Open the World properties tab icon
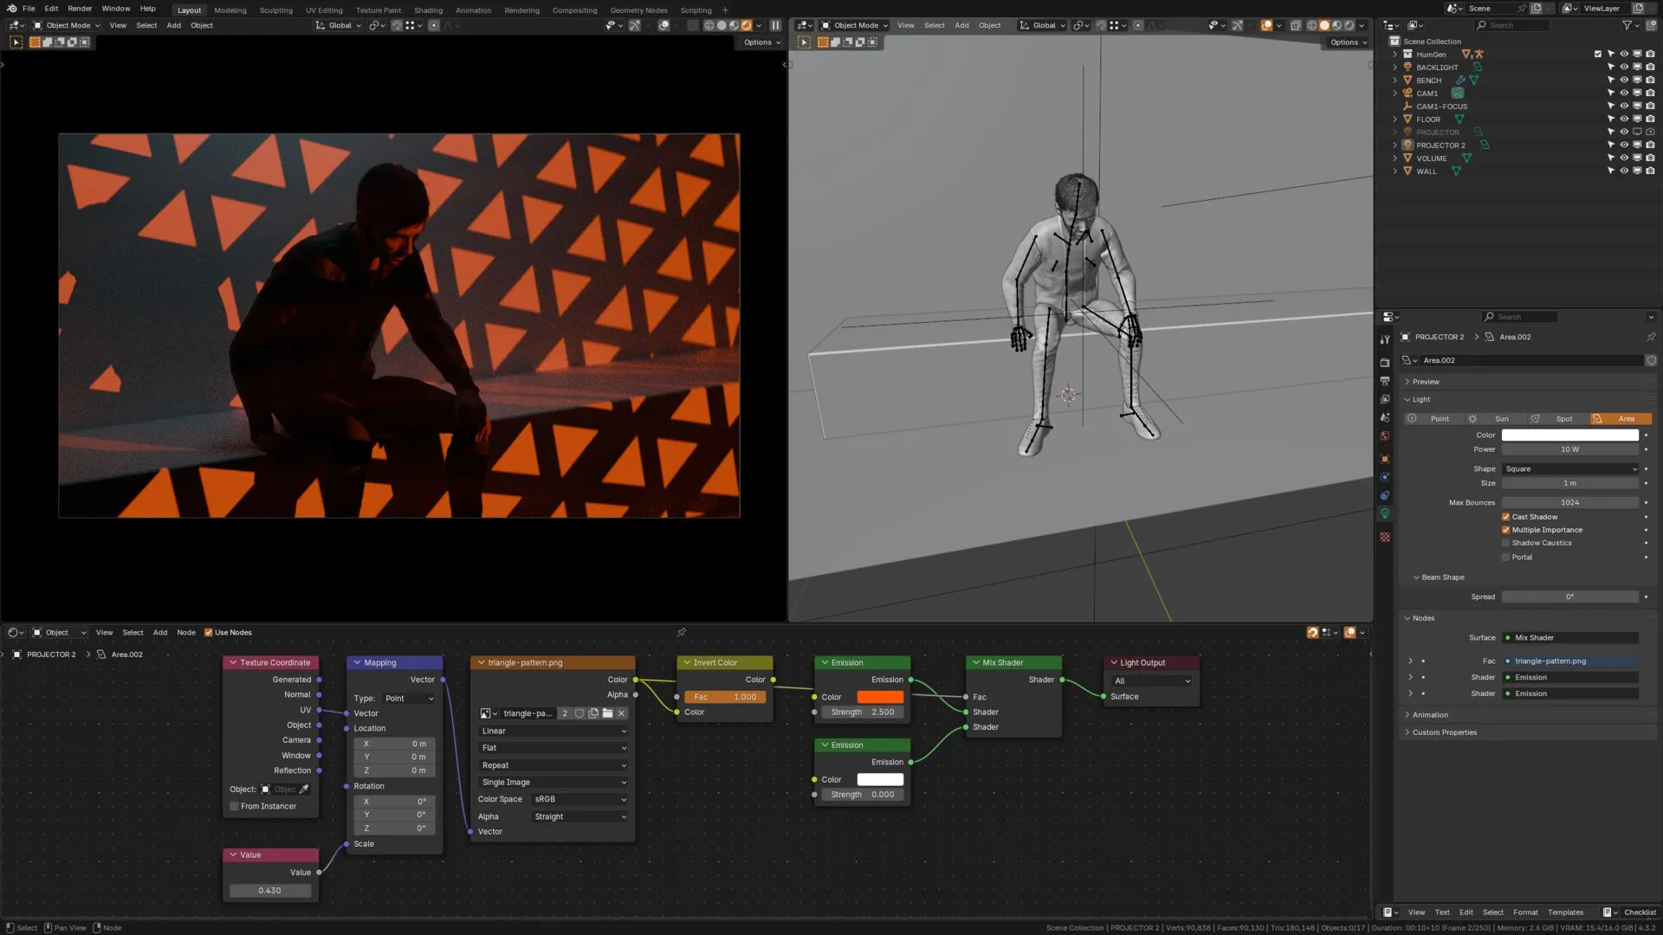This screenshot has height=935, width=1663. coord(1385,435)
